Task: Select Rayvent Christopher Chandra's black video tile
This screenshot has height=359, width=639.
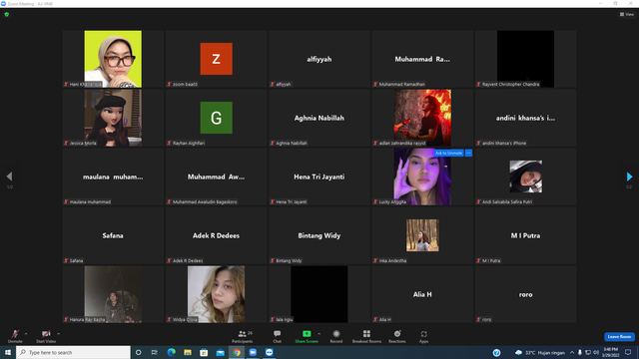Action: tap(526, 59)
